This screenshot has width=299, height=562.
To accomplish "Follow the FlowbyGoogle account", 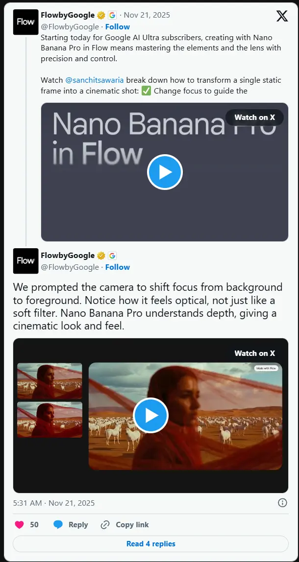I will point(117,26).
